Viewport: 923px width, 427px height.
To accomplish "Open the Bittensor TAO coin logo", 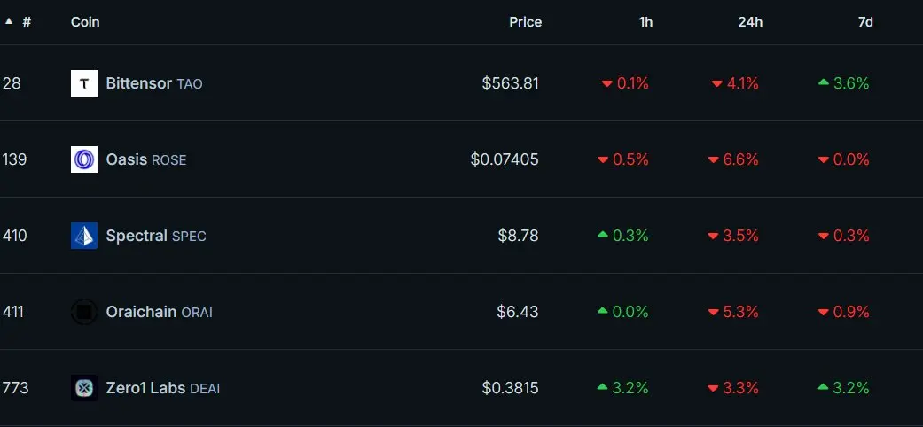I will click(84, 83).
